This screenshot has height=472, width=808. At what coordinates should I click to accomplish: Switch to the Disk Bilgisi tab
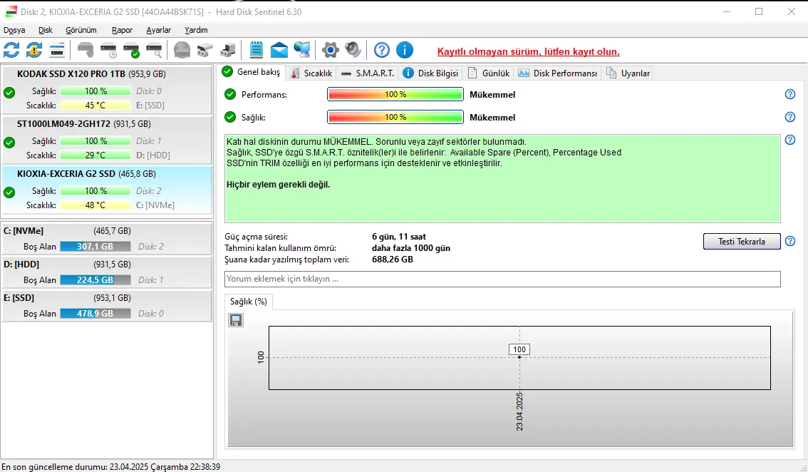click(x=430, y=73)
